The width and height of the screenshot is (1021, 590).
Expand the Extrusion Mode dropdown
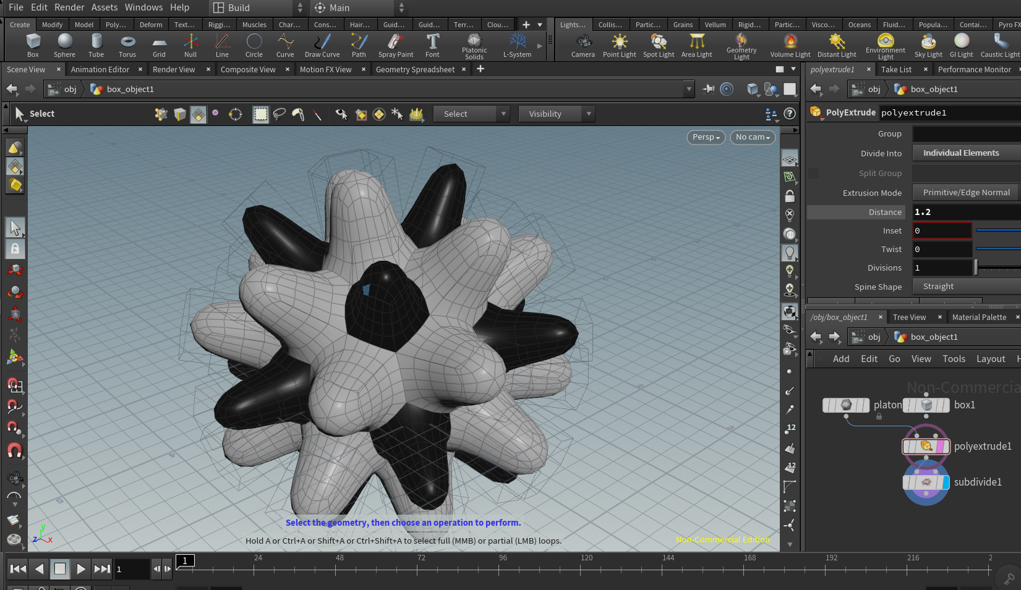(x=966, y=193)
